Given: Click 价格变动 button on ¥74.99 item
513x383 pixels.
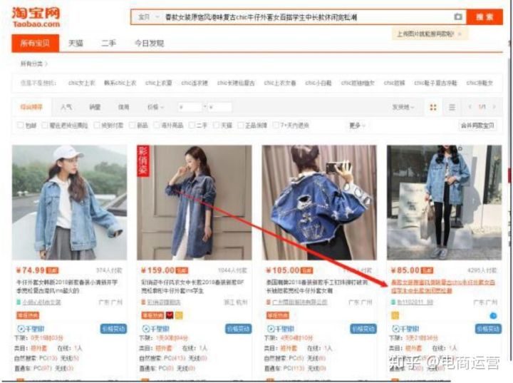Looking at the screenshot, I should point(113,329).
